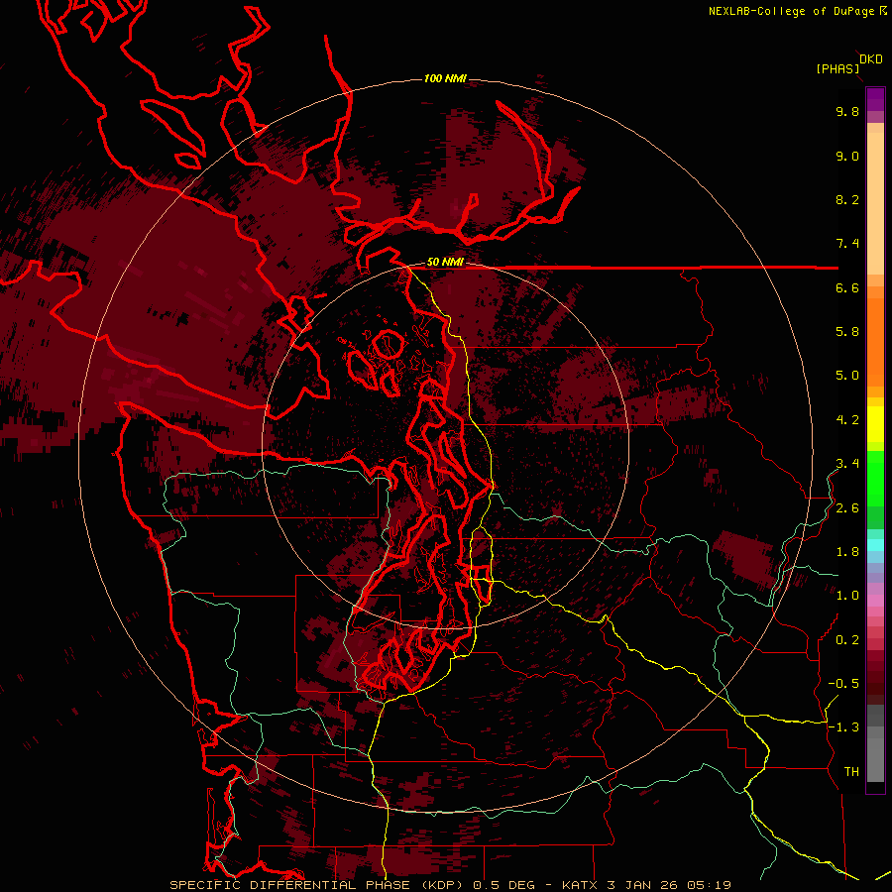This screenshot has height=892, width=892.
Task: Click the 05:19 timestamp in footer
Action: point(711,885)
